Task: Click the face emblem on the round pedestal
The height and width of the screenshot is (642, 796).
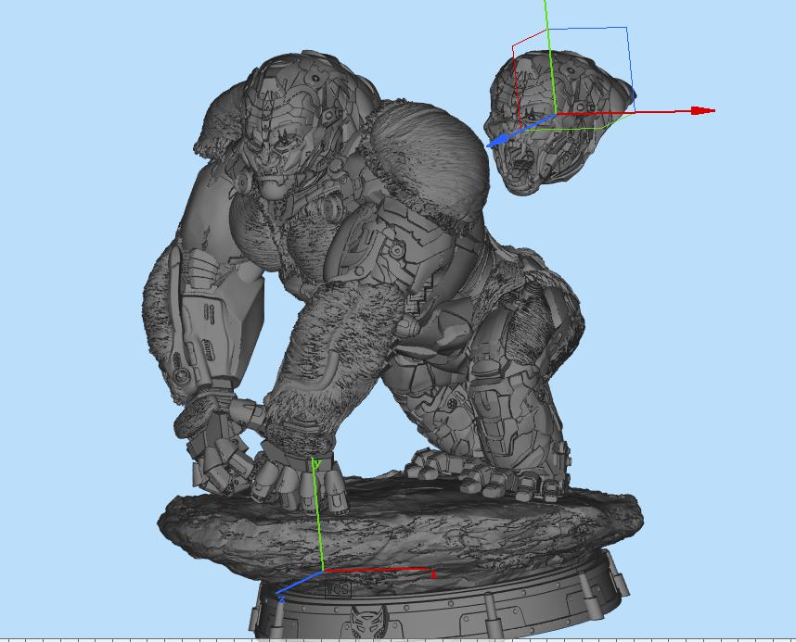Action: tap(369, 622)
